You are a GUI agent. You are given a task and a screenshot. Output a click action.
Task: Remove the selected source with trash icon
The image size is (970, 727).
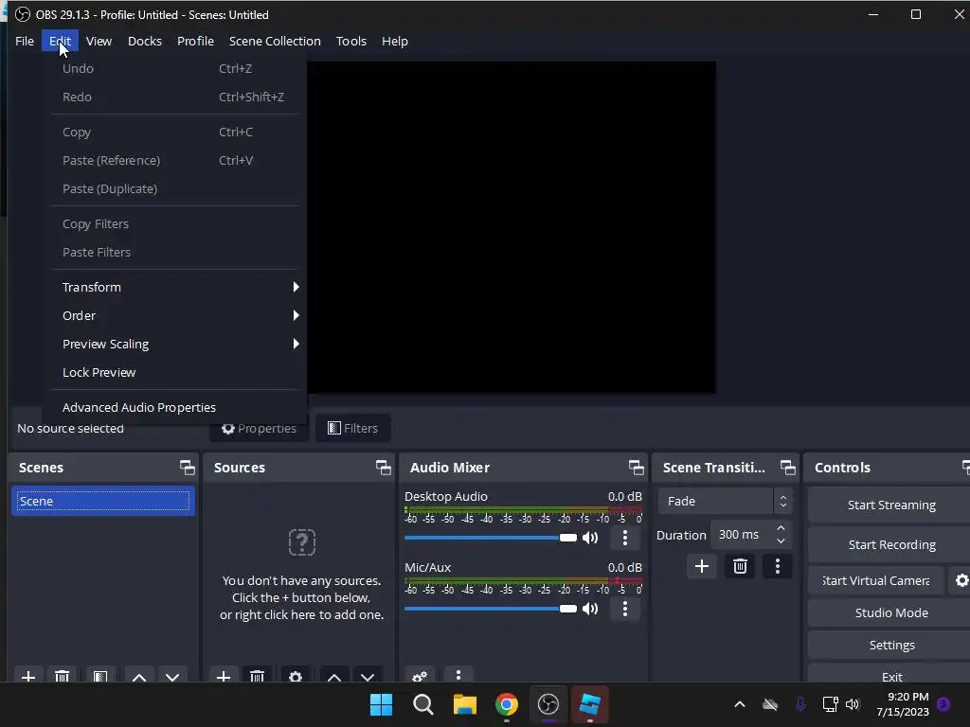pos(258,676)
